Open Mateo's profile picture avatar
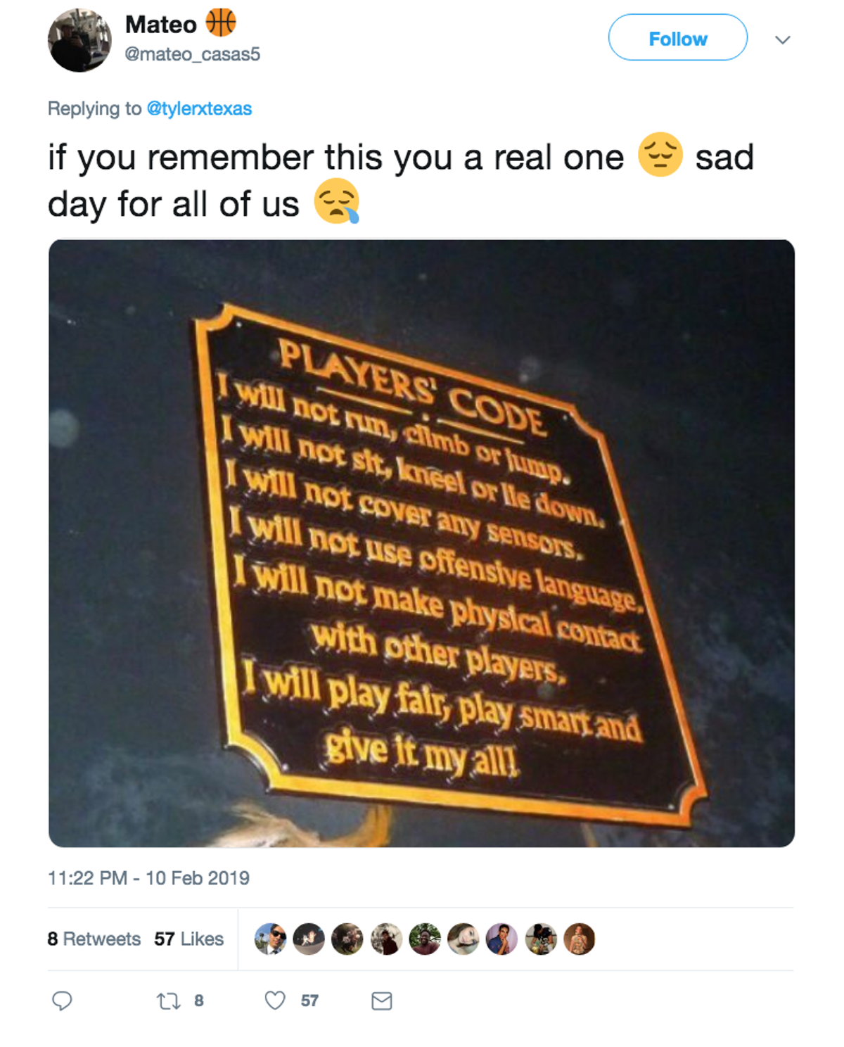The height and width of the screenshot is (1047, 844). point(79,40)
